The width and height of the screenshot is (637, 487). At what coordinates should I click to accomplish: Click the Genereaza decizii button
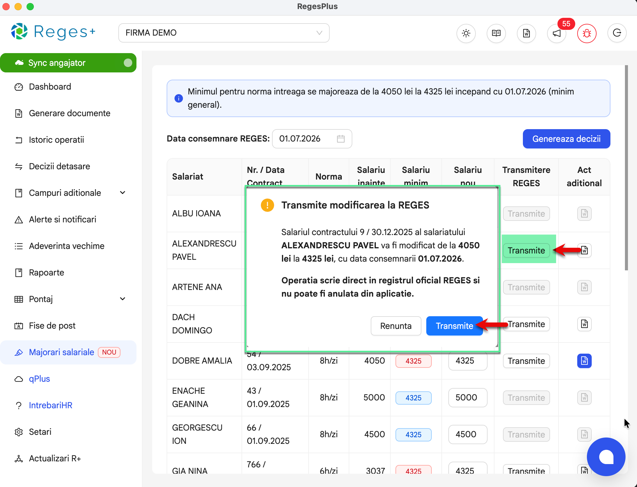click(566, 139)
